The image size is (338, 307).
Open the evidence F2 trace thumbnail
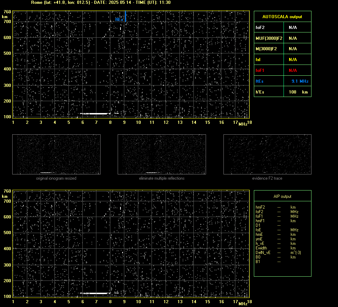coord(267,154)
